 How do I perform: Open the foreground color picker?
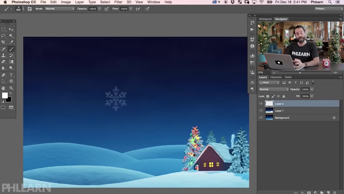click(x=5, y=95)
